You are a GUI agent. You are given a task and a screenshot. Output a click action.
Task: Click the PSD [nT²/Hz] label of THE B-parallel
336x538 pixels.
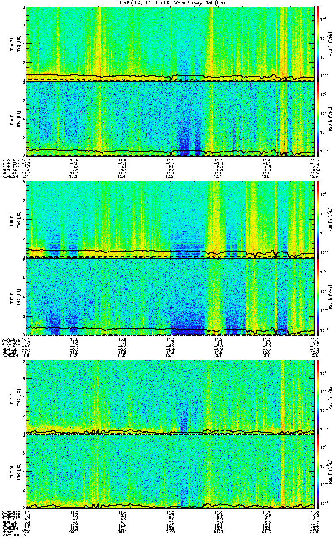click(331, 472)
